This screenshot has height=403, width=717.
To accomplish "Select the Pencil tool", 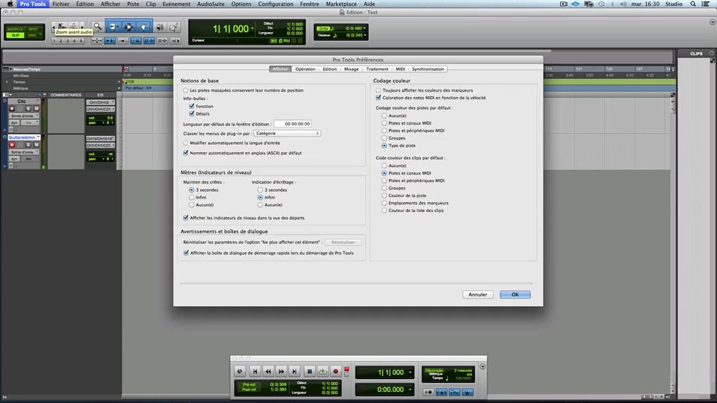I will (174, 27).
